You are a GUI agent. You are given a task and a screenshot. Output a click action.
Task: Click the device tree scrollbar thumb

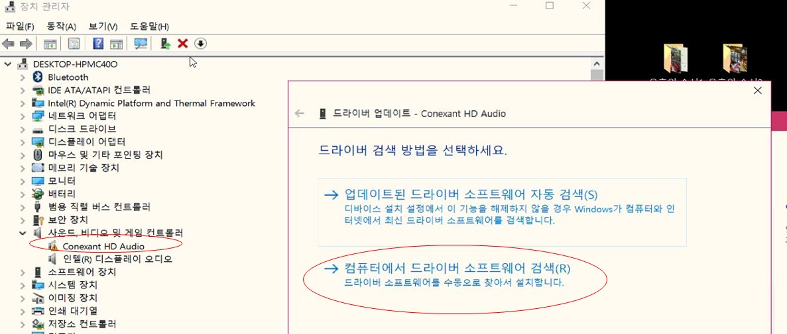(596, 76)
